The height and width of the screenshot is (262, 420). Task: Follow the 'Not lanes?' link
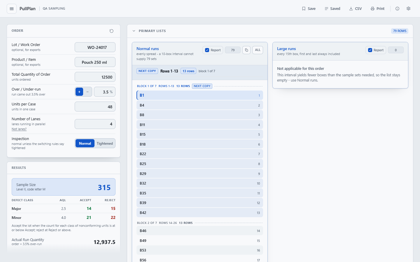19,129
